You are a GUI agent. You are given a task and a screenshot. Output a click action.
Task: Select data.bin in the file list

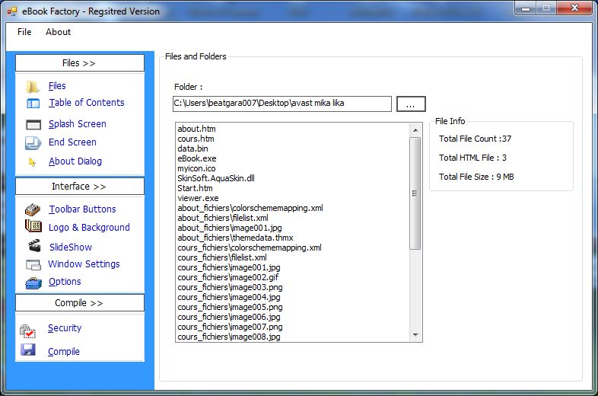tap(193, 148)
